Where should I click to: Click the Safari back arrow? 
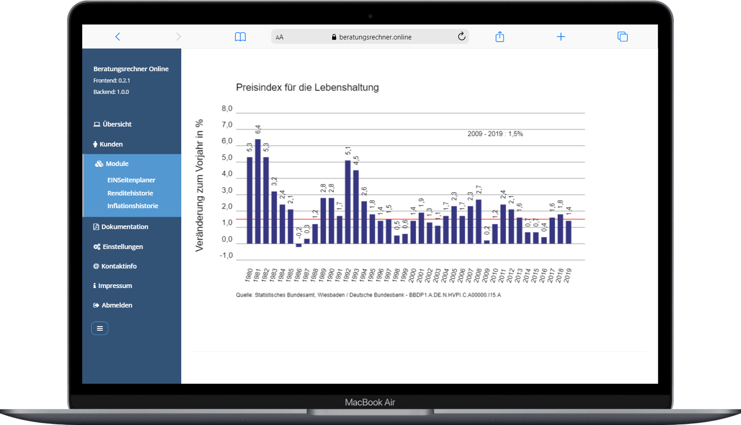click(x=118, y=37)
